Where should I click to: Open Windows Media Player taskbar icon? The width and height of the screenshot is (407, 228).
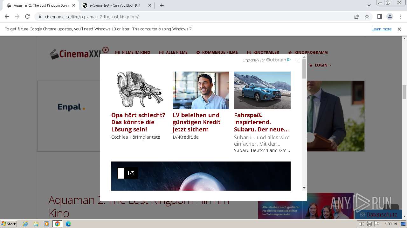click(46, 224)
